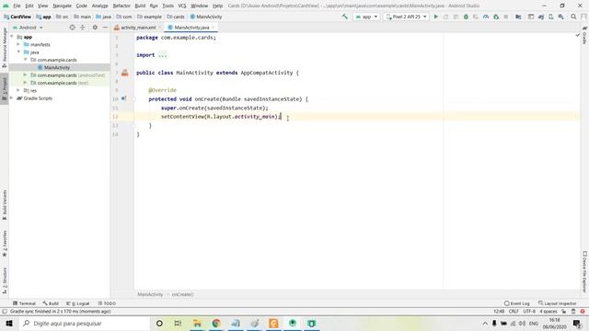Click the inspection checkmark at editor top-right

(x=577, y=35)
